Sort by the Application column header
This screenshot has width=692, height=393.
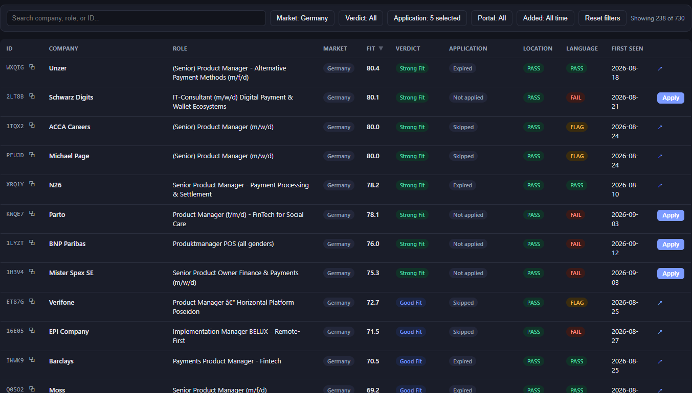click(468, 48)
